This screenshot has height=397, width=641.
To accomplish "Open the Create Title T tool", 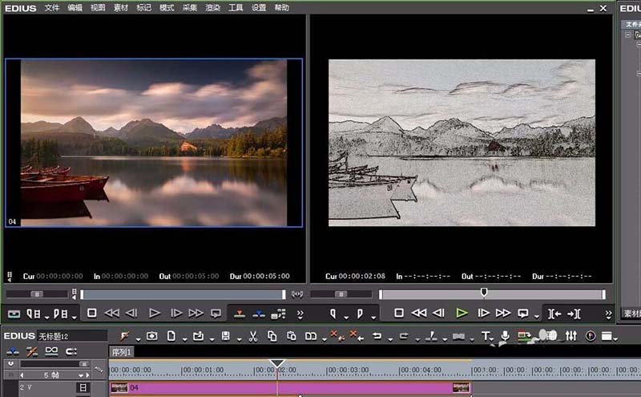I will (486, 336).
